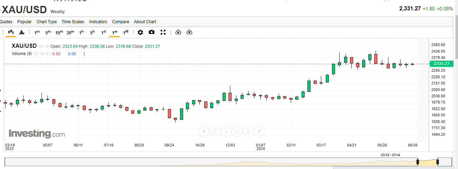The image size is (458, 169).
Task: Stretch horizontal zoom with fourth chart control
Action: (237, 131)
